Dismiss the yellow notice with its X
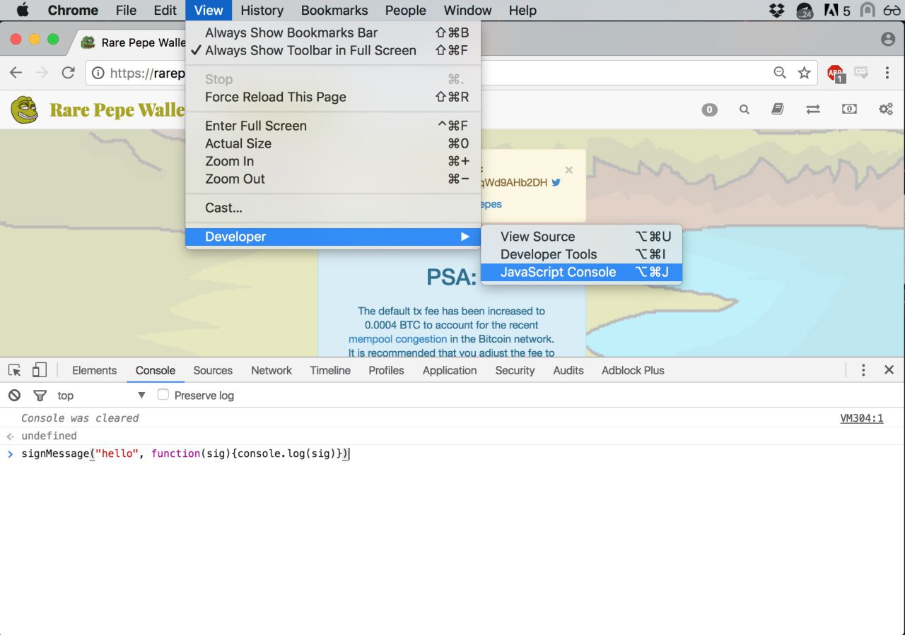Viewport: 905px width, 635px height. tap(569, 170)
